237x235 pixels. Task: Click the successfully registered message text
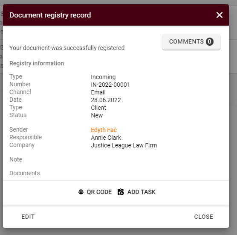(x=67, y=48)
